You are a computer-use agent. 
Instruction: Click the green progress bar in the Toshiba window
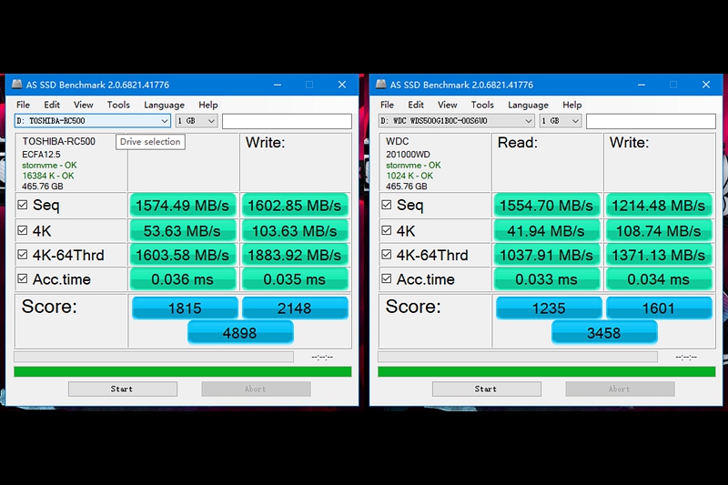[183, 371]
